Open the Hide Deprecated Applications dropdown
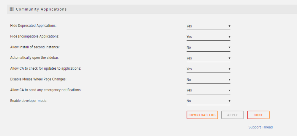The image size is (297, 136). [x=208, y=26]
